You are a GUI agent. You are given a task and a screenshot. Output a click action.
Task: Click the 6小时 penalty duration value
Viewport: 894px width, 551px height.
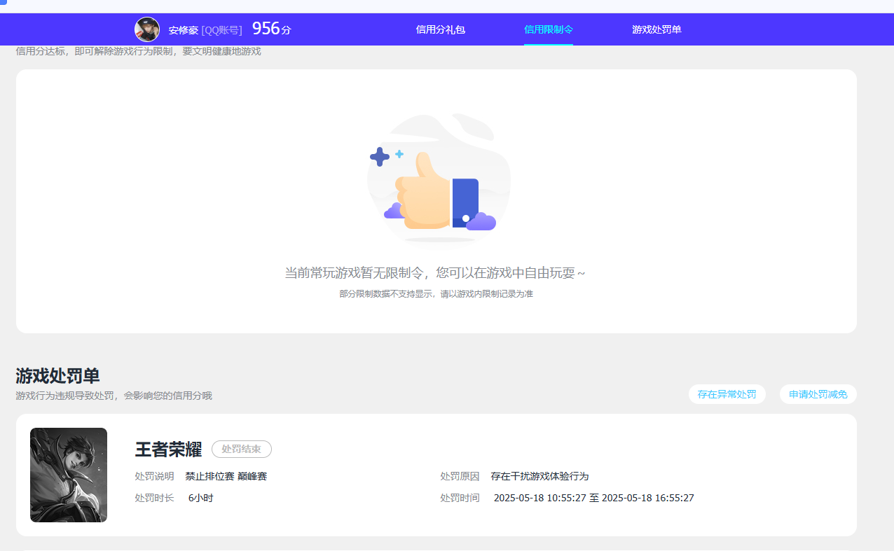coord(200,498)
